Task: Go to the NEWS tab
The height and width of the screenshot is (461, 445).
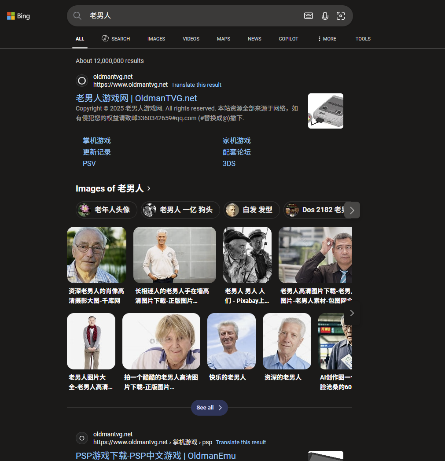Action: (254, 39)
